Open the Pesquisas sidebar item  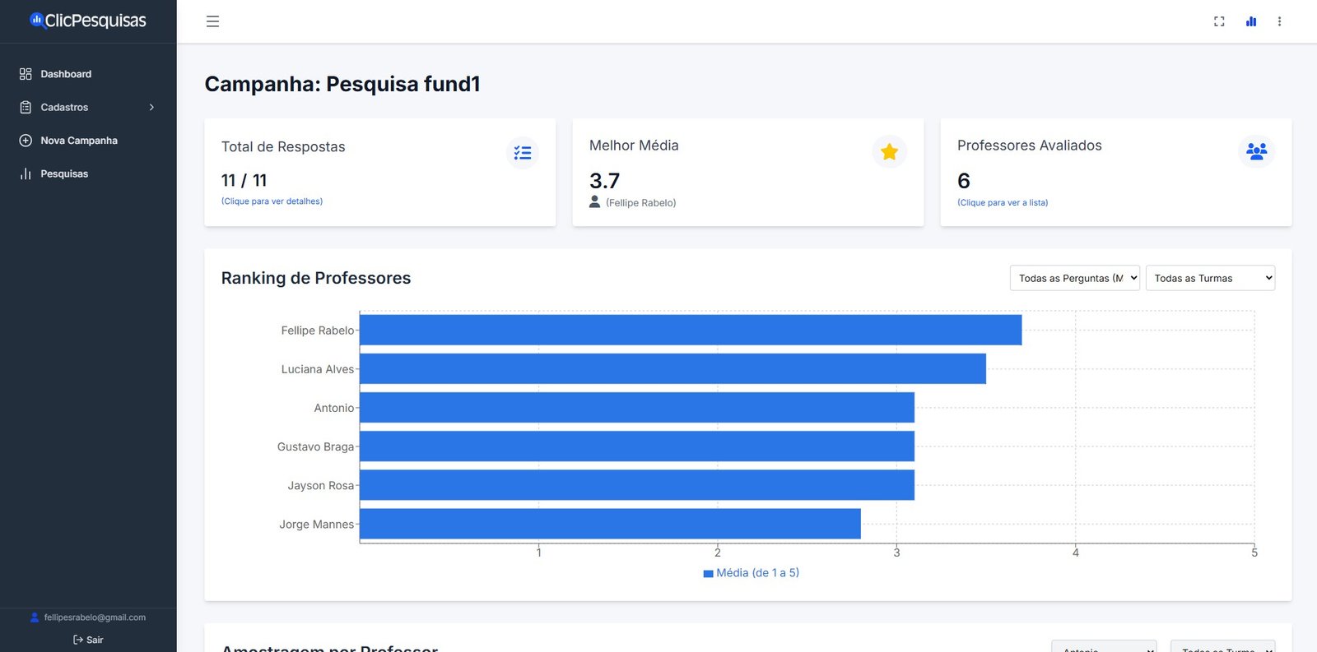pos(64,173)
